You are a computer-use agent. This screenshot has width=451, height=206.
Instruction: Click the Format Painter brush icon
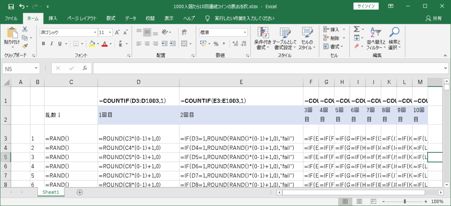pos(25,46)
